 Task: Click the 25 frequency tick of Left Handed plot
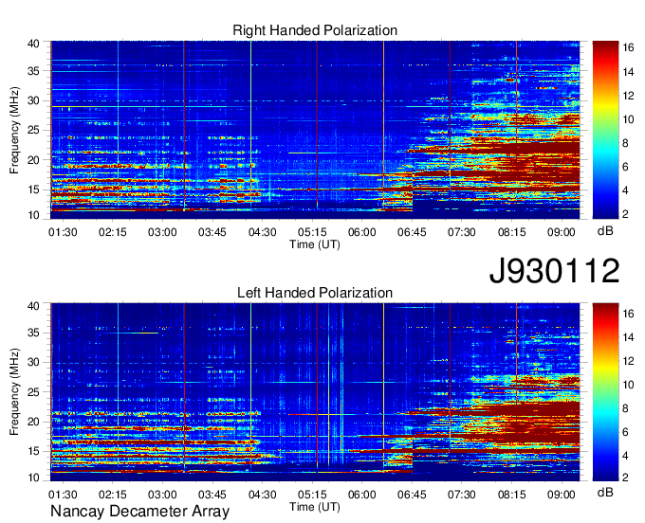pyautogui.click(x=33, y=392)
